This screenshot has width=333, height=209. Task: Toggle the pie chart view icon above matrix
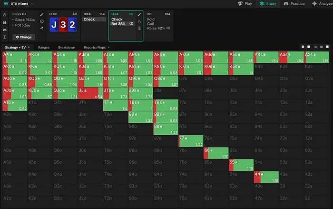click(x=303, y=47)
